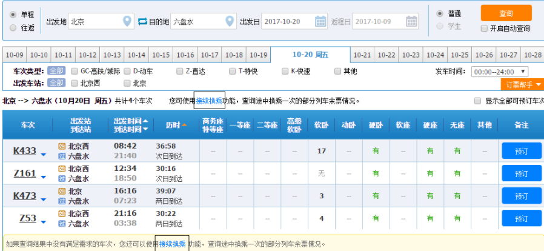This screenshot has width=544, height=251.
Task: Select 普通 regular passenger option
Action: (440, 14)
